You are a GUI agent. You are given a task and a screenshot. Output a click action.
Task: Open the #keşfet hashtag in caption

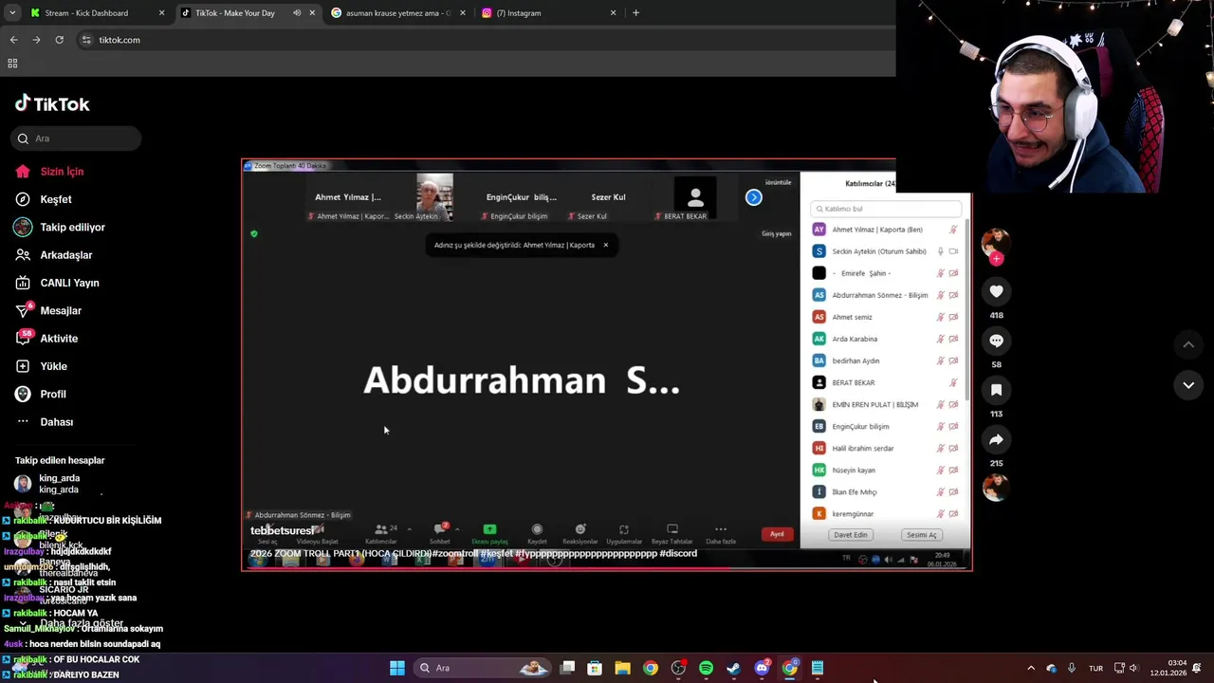click(x=500, y=553)
